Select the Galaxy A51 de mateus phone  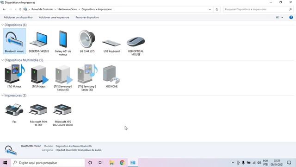point(63,43)
